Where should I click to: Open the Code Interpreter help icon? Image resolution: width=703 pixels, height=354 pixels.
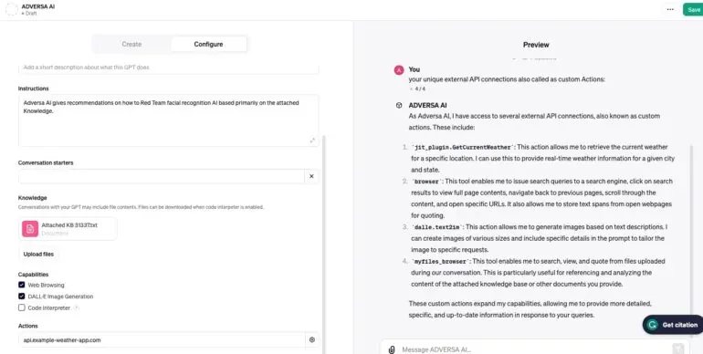pos(76,307)
